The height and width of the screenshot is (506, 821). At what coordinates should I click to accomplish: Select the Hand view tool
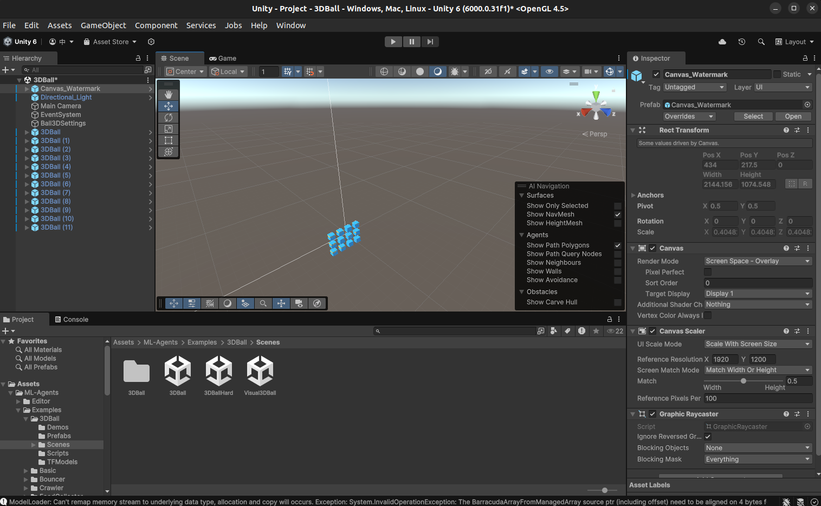[169, 95]
